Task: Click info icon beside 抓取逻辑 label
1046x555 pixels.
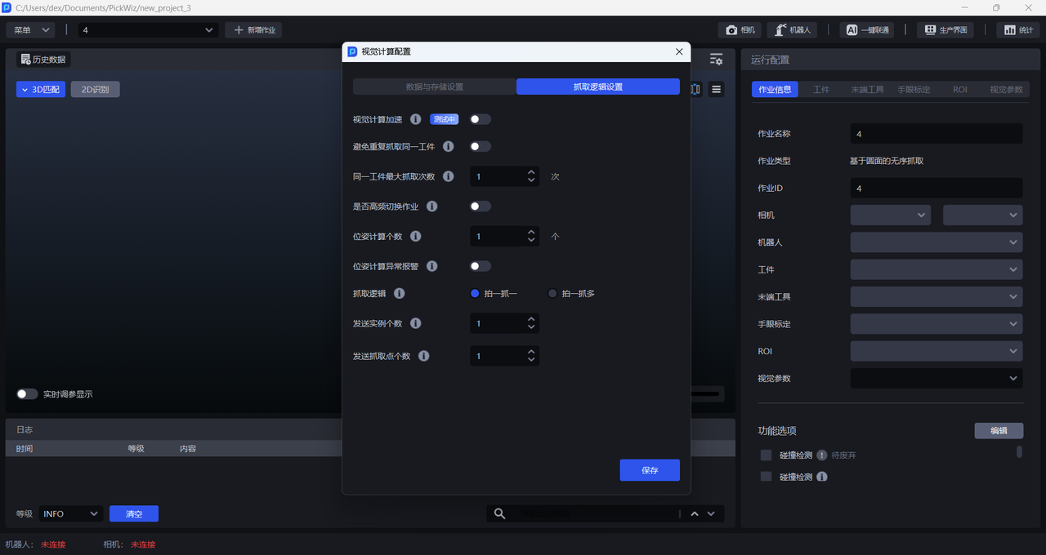Action: click(400, 293)
